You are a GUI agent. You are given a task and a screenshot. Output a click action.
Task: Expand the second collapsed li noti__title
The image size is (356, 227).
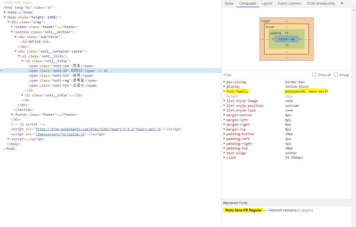(x=22, y=95)
